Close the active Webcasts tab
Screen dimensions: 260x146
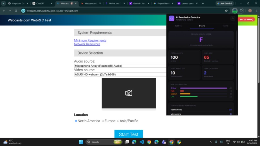pyautogui.click(x=76, y=3)
